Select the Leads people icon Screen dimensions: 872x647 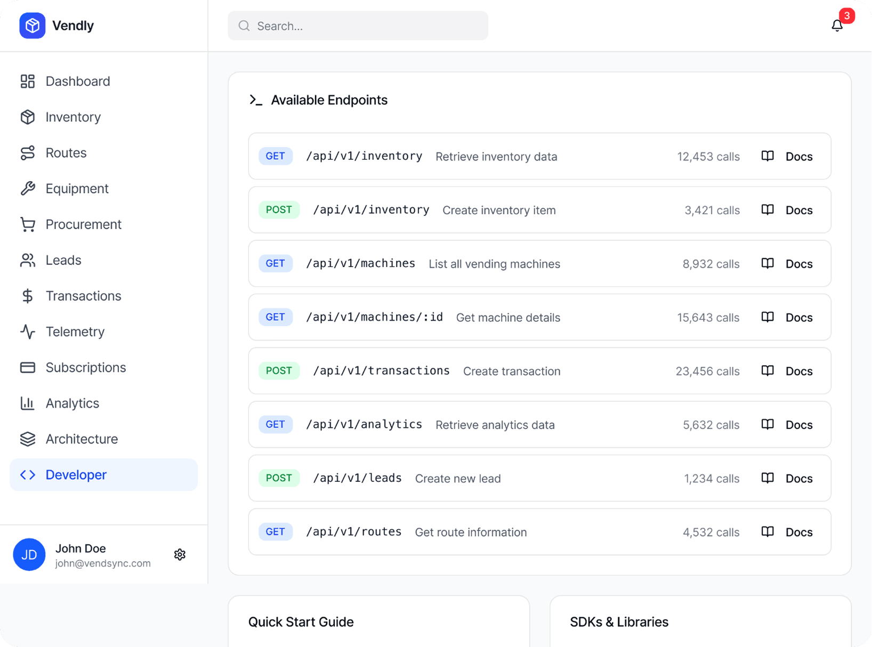(x=28, y=260)
